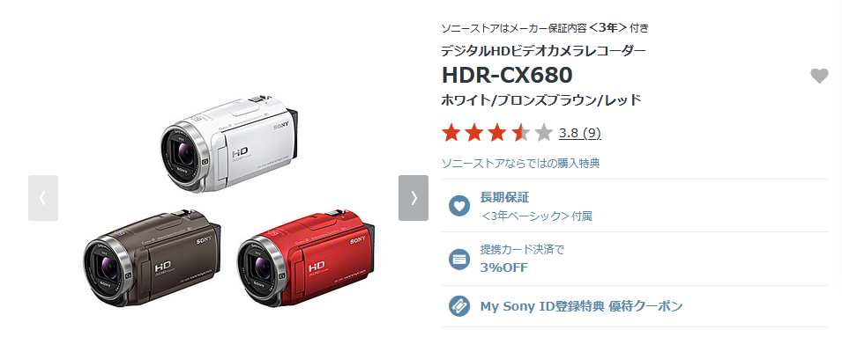The image size is (842, 359).
Task: Click the long-term warranty heart badge icon
Action: [459, 206]
